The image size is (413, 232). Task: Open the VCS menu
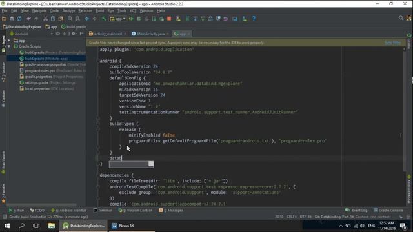pos(133,11)
